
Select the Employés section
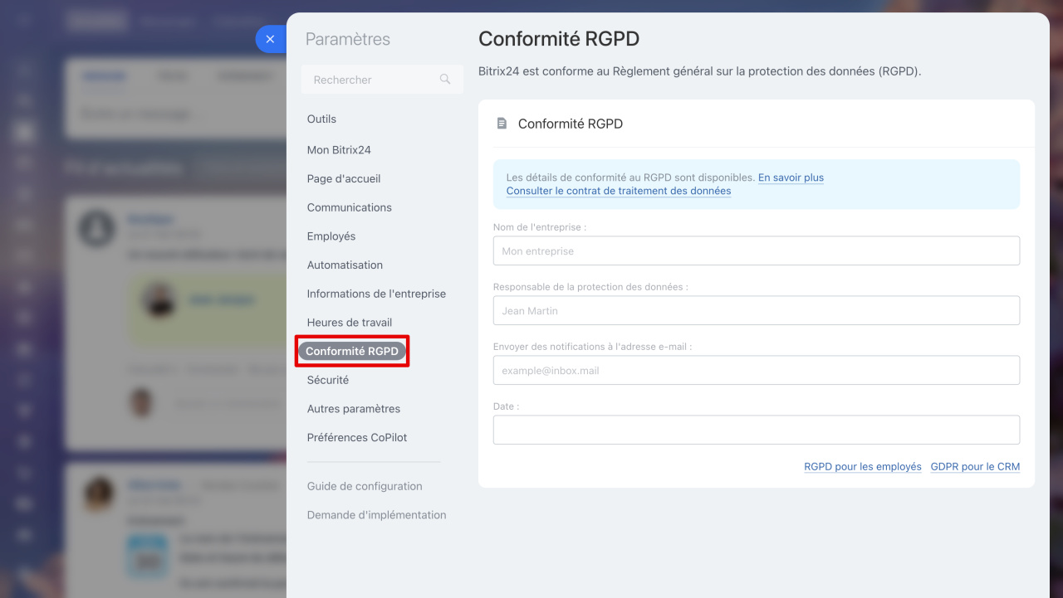(x=331, y=236)
